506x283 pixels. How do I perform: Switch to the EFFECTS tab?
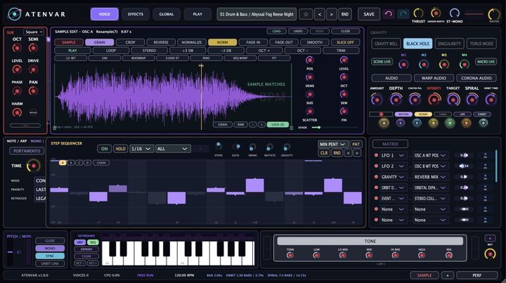click(136, 14)
